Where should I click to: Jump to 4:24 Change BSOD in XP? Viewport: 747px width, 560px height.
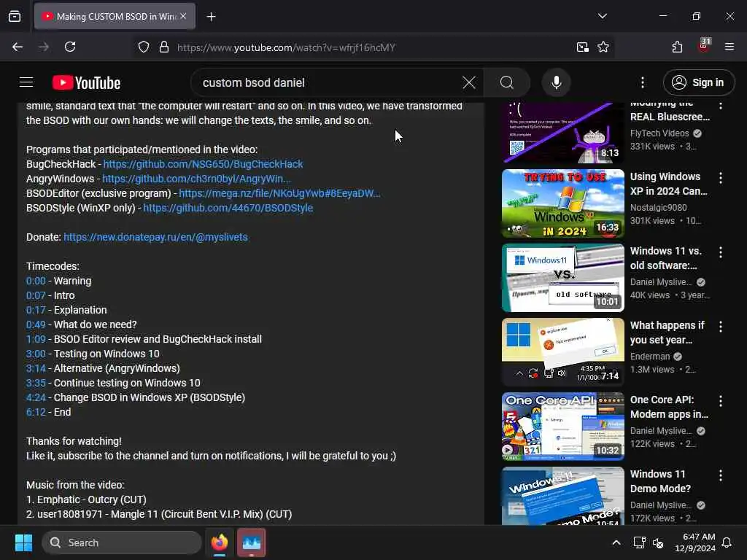(x=36, y=397)
